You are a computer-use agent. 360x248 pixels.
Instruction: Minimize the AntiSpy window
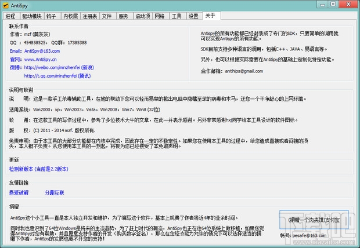(x=323, y=5)
